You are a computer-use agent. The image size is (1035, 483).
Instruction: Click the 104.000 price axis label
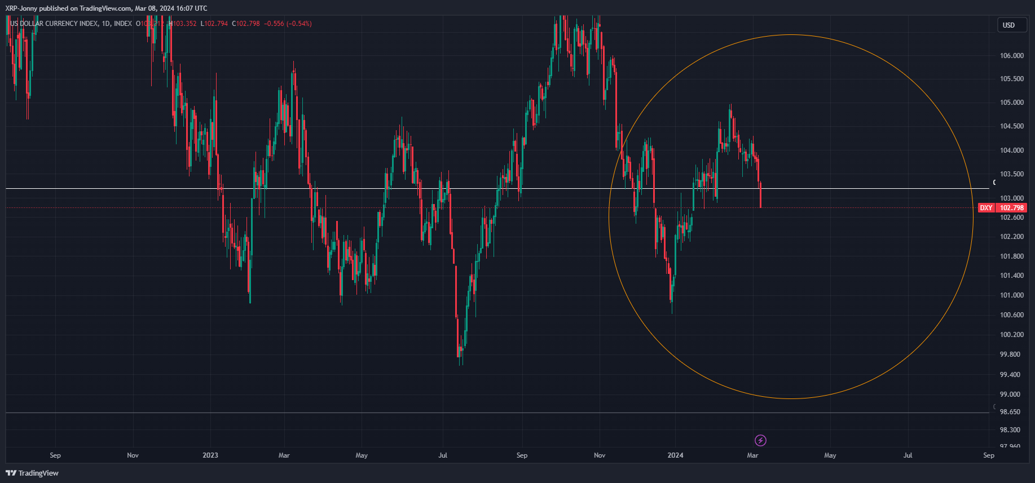click(x=1012, y=150)
